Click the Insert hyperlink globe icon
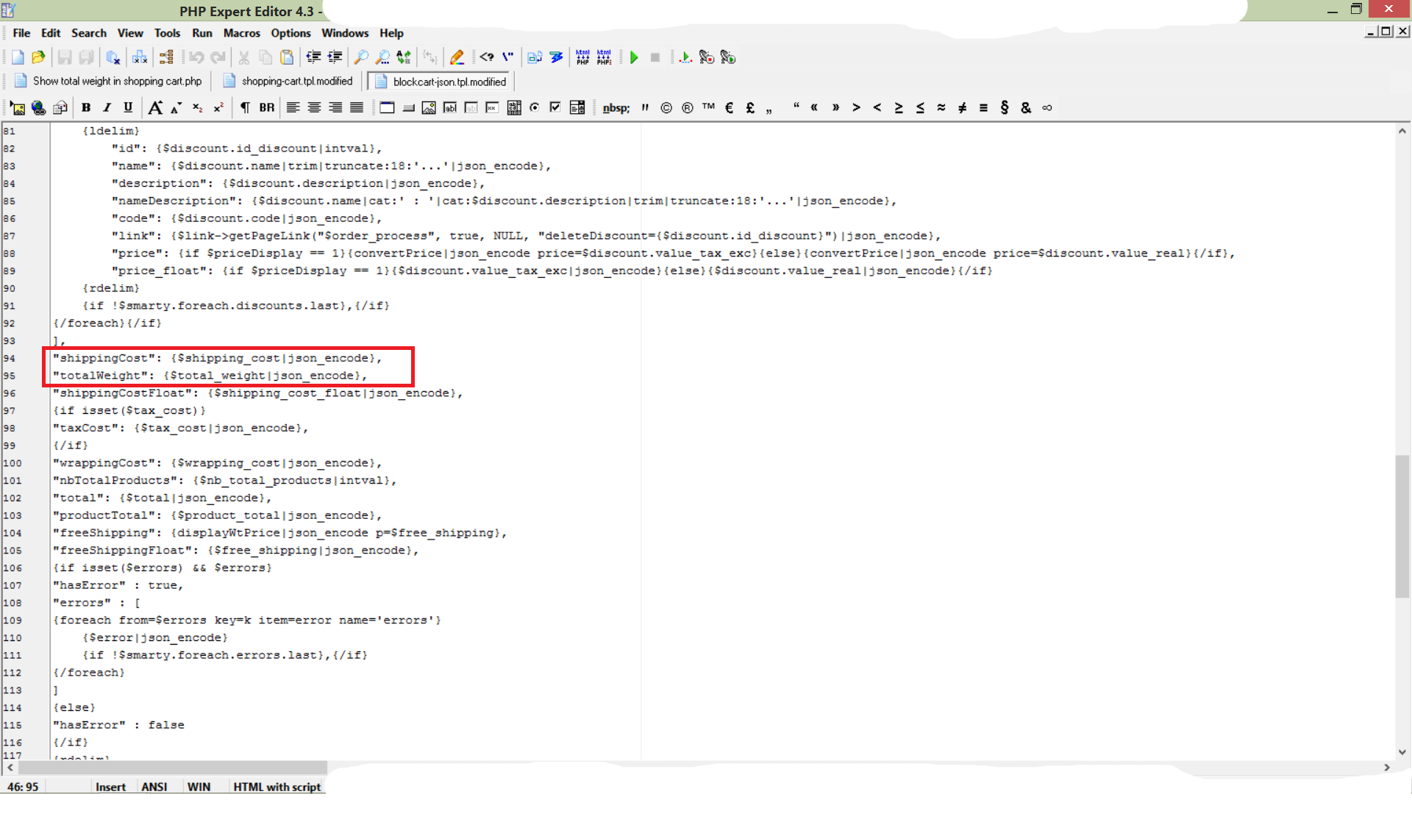1412x827 pixels. tap(39, 108)
